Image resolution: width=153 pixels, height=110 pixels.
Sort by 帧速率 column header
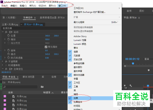point(47,93)
